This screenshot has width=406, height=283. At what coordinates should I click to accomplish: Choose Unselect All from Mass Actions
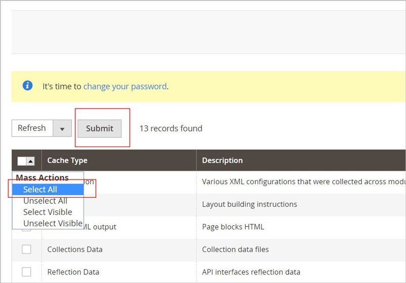point(45,201)
